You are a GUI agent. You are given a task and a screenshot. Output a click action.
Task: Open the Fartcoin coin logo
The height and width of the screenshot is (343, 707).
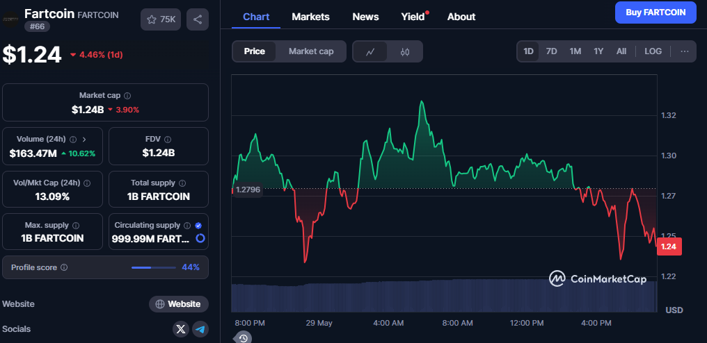coord(11,19)
